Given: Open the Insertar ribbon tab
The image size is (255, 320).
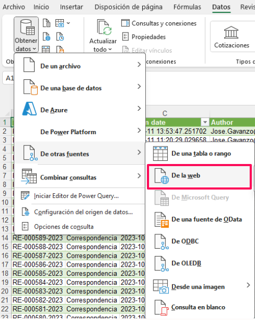Looking at the screenshot, I should 71,7.
